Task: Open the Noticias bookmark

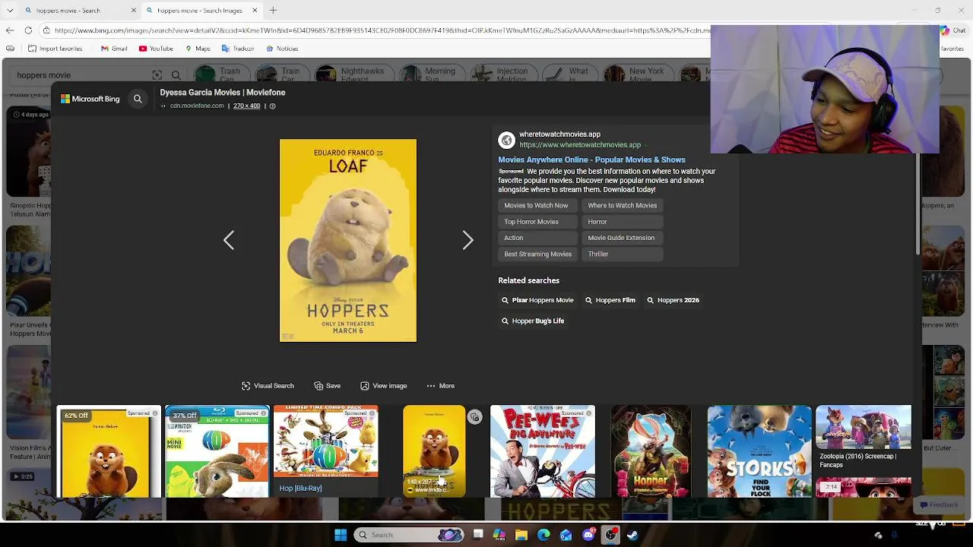Action: 282,49
